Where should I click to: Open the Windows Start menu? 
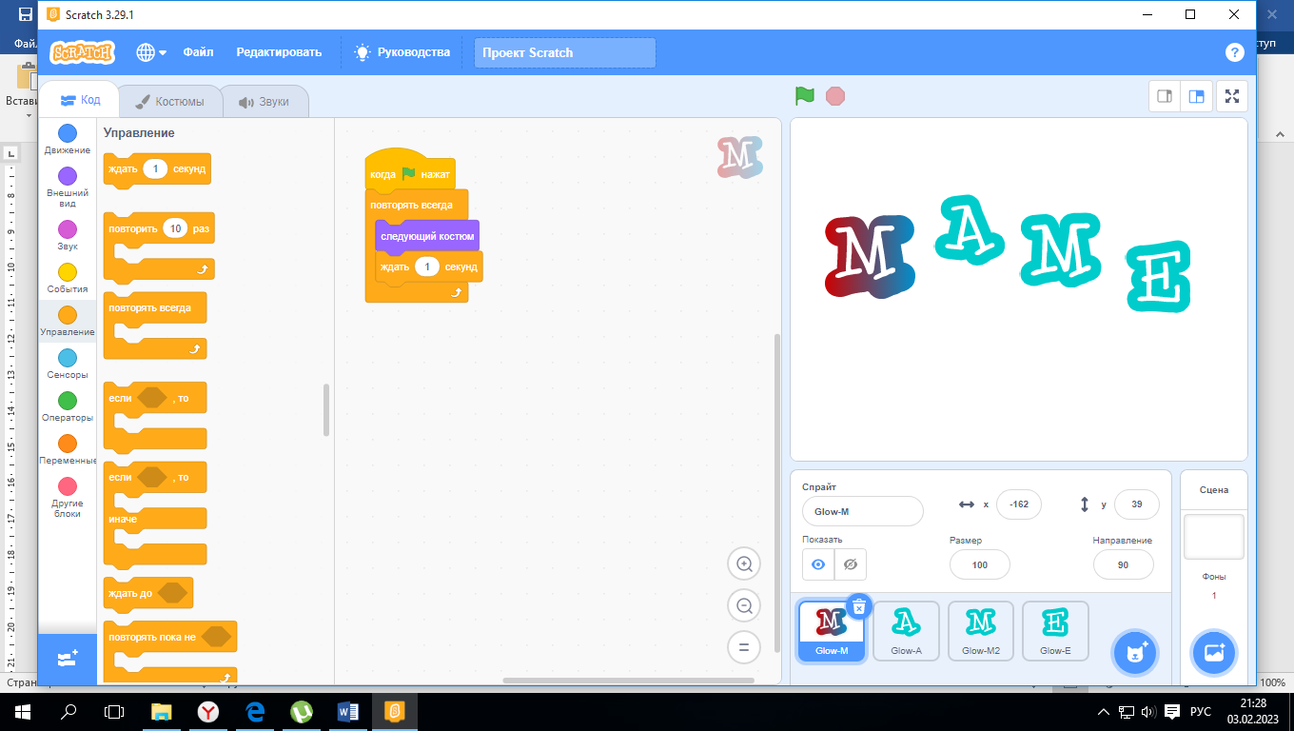click(21, 711)
